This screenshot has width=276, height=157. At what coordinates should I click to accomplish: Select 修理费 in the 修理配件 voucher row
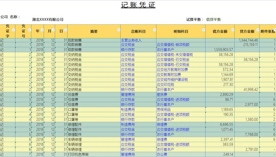coord(181,125)
